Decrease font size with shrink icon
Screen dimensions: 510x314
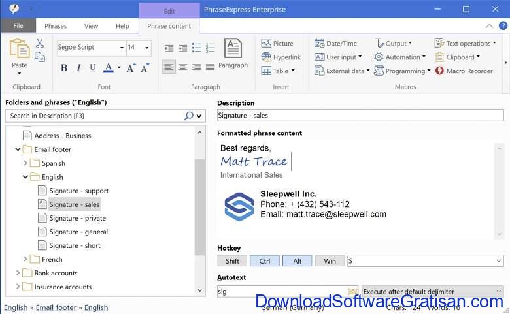[x=145, y=67]
